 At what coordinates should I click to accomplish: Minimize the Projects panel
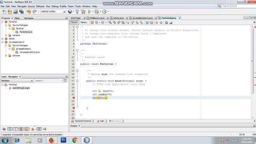[67, 18]
